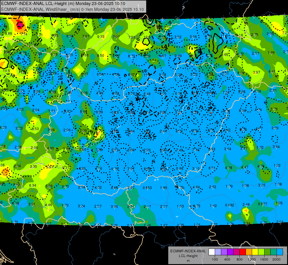The width and height of the screenshot is (288, 265).
Task: Click the wind shear value 3.20
Action: point(262,185)
